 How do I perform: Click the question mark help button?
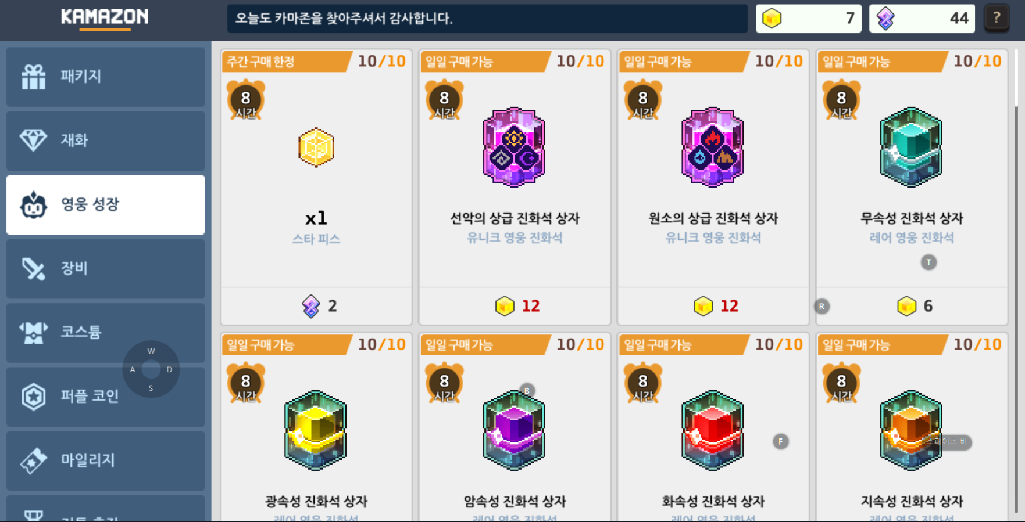coord(997,19)
